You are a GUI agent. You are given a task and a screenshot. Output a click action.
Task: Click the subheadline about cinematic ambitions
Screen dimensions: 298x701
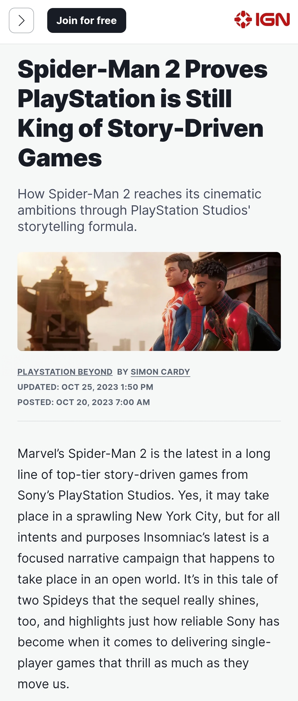tap(139, 210)
